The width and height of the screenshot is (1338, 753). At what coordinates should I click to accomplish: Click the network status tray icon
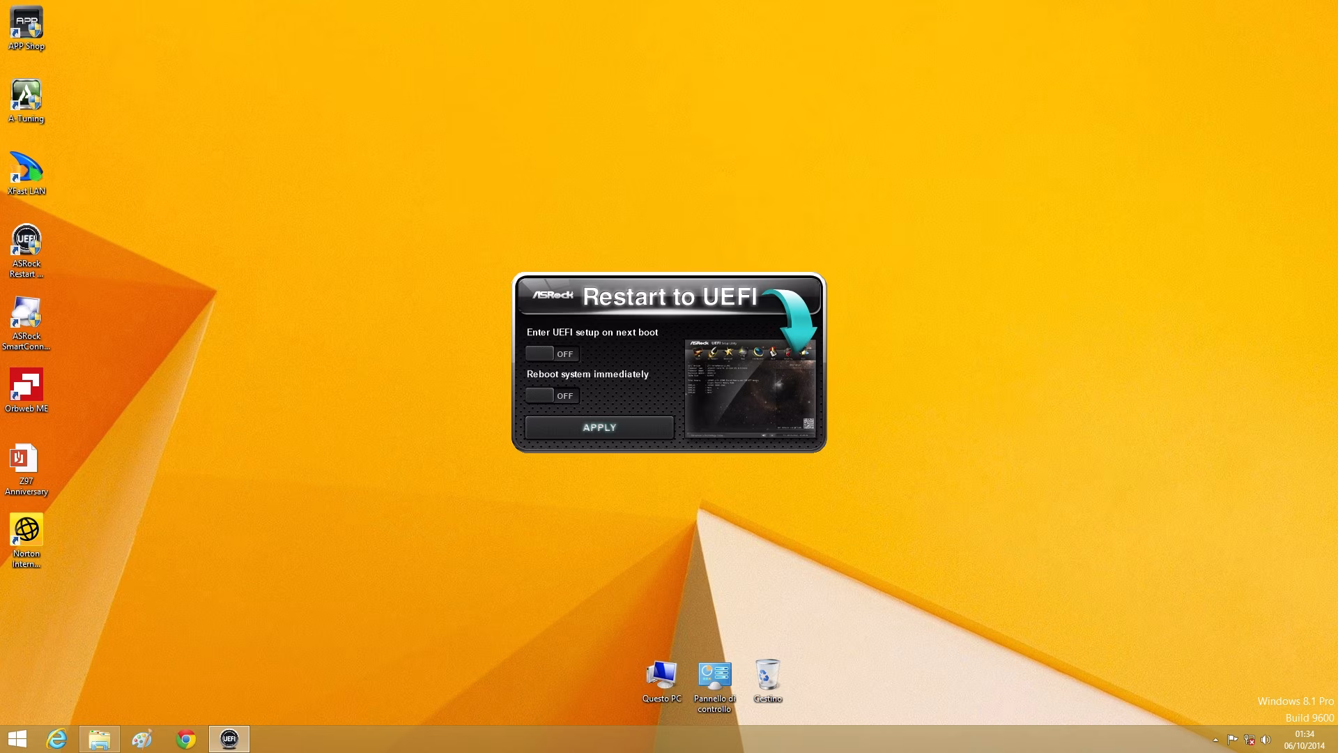tap(1249, 740)
